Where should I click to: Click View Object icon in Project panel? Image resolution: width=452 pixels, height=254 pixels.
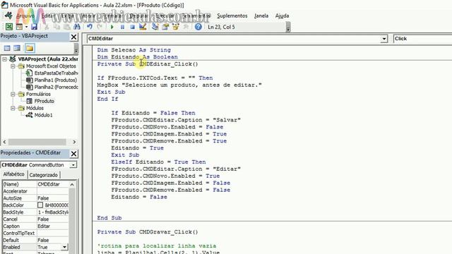17,48
